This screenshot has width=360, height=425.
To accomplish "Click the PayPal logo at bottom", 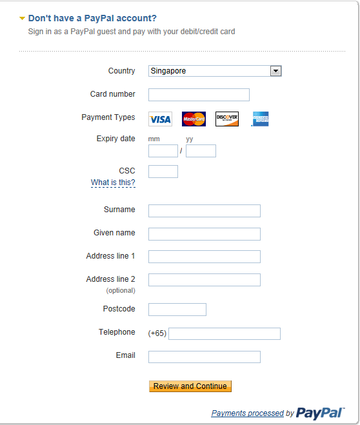I will [x=320, y=413].
